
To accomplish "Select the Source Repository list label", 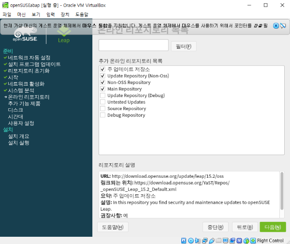I will coord(127,109).
